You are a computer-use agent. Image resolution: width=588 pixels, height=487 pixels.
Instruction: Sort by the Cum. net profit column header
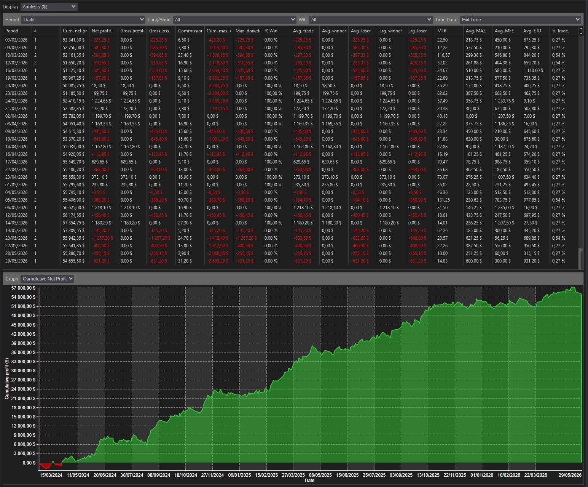tap(75, 31)
